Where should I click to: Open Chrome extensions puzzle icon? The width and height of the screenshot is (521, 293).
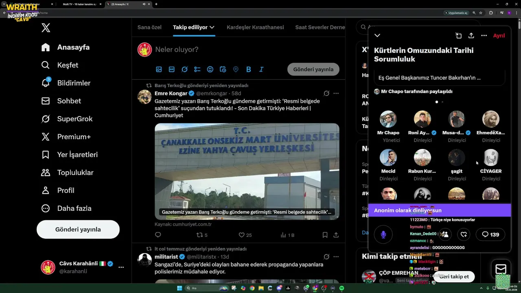click(491, 13)
